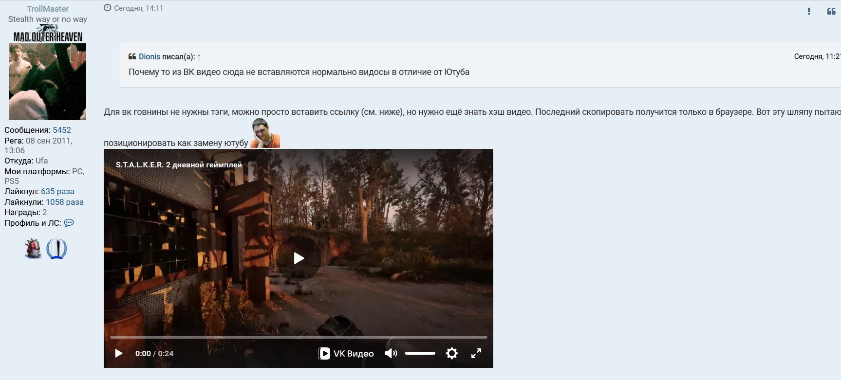This screenshot has width=841, height=380.
Task: Open private message speech bubble icon
Action: point(69,223)
